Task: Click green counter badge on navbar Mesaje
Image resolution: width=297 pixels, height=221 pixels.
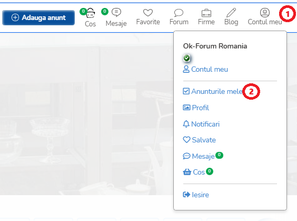Action: coord(105,12)
